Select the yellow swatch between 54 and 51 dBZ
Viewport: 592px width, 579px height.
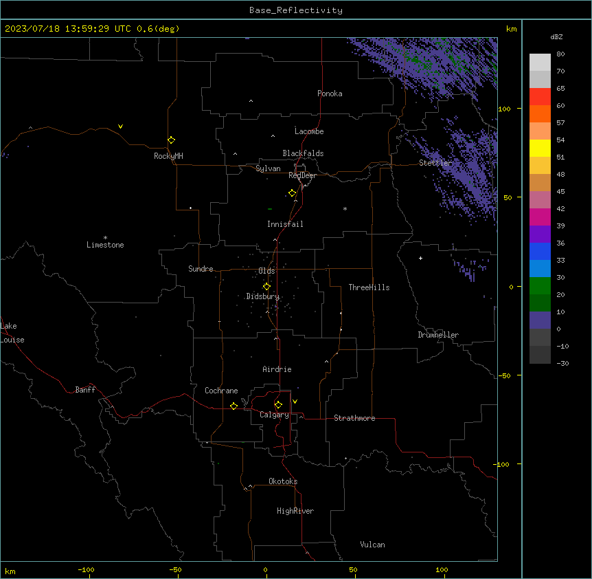(x=540, y=148)
